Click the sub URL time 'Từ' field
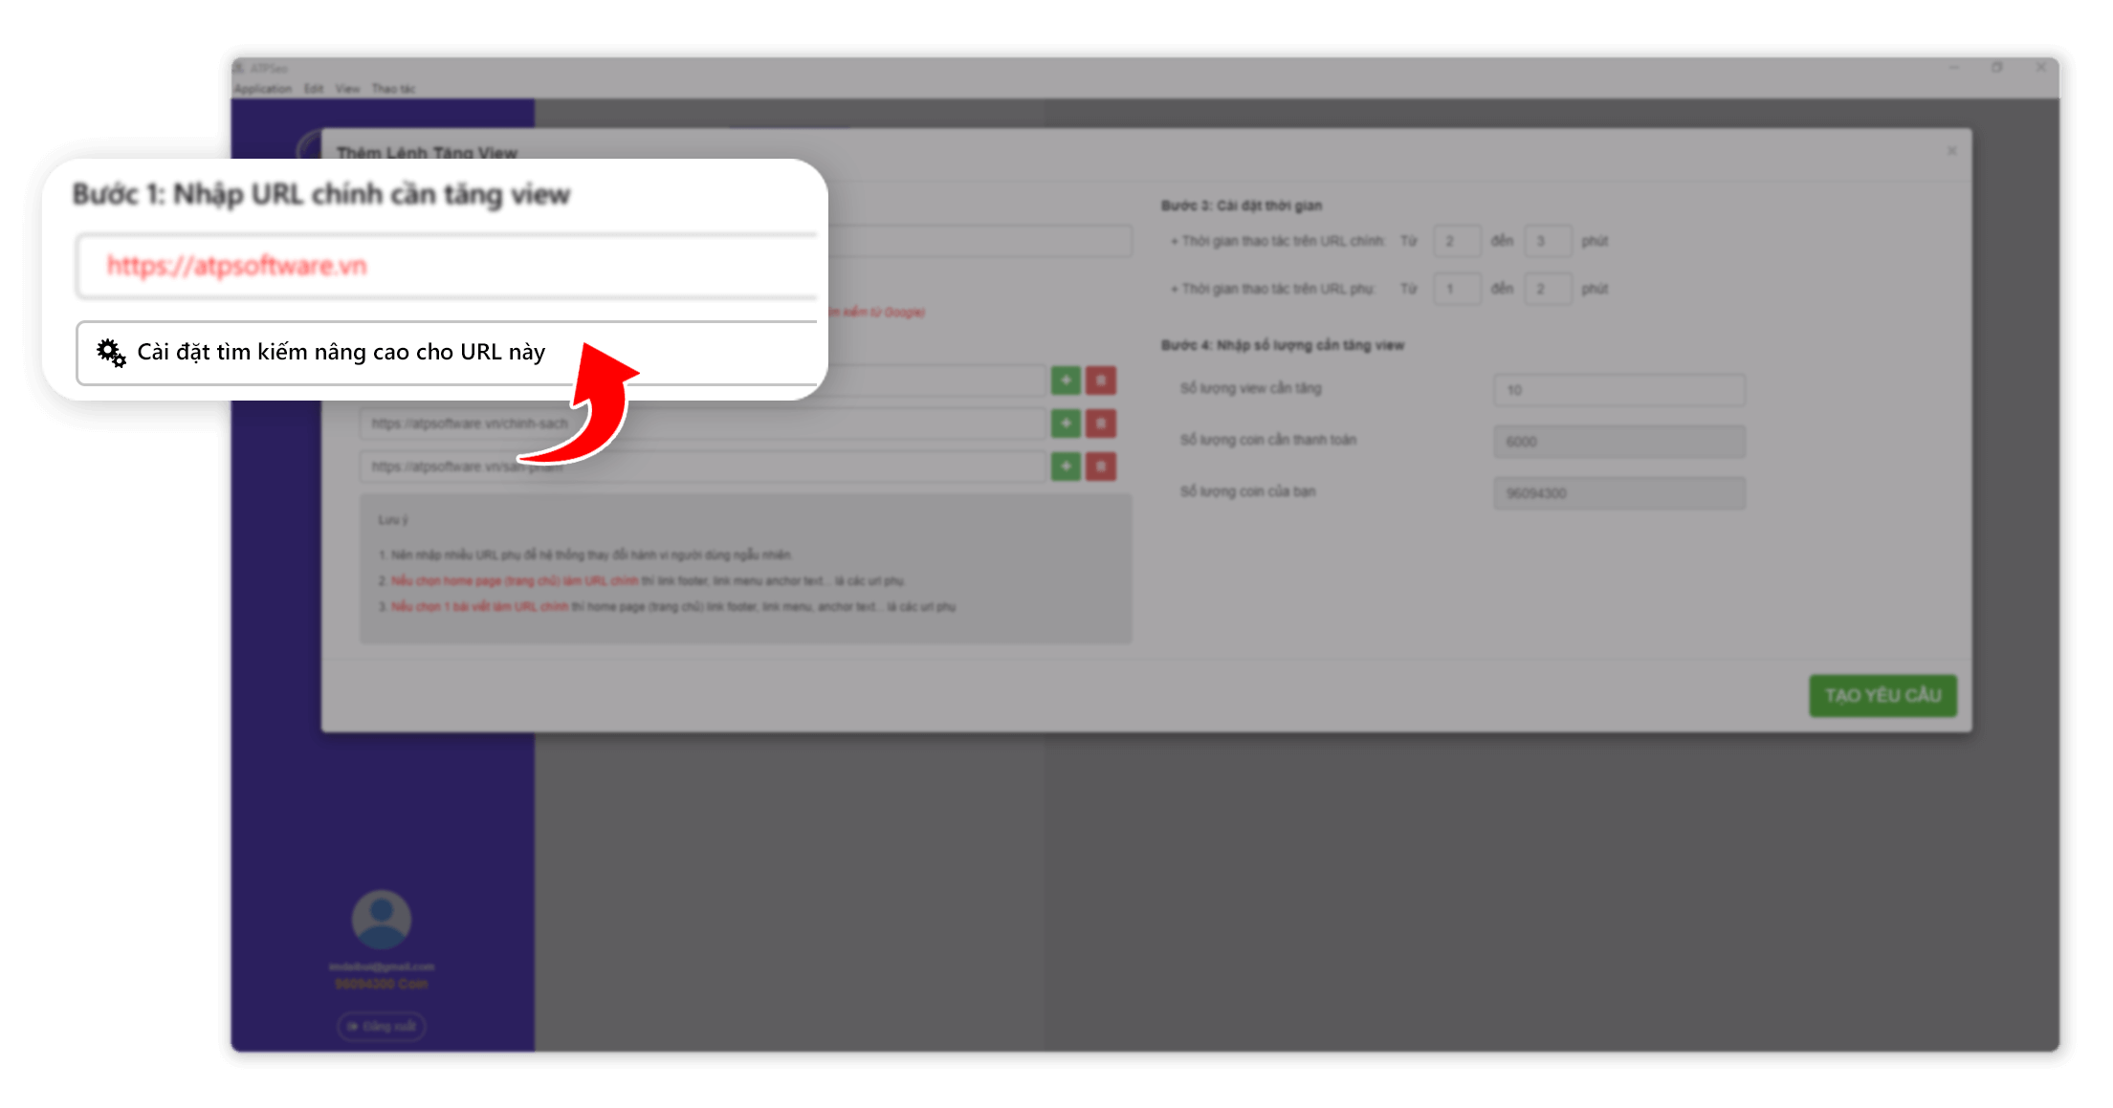The width and height of the screenshot is (2113, 1108). [x=1457, y=289]
